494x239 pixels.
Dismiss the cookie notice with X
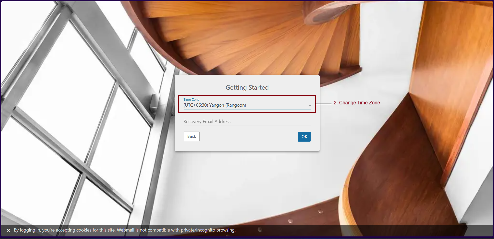[x=8, y=230]
